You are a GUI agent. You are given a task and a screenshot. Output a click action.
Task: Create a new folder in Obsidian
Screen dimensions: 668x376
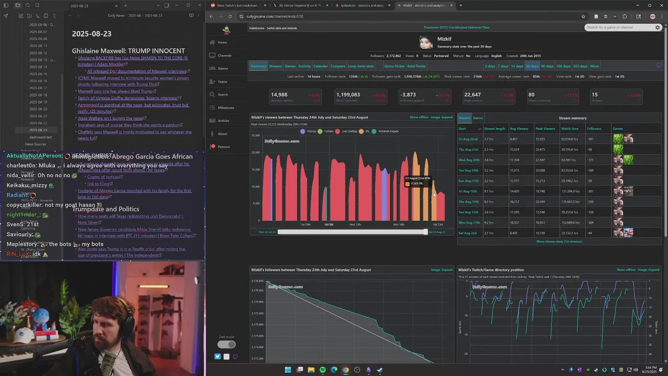pos(29,16)
